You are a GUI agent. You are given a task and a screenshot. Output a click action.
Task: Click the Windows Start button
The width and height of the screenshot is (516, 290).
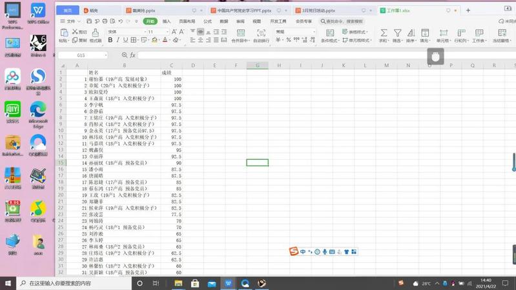pyautogui.click(x=8, y=283)
